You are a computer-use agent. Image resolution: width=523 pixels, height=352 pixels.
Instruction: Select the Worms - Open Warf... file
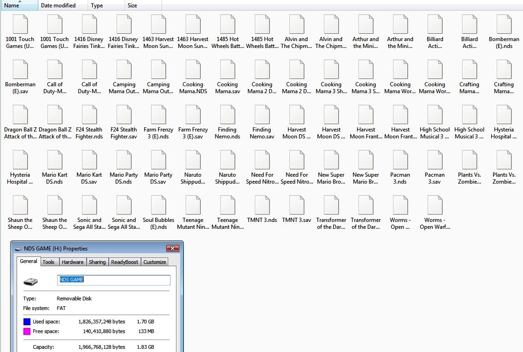pos(435,212)
